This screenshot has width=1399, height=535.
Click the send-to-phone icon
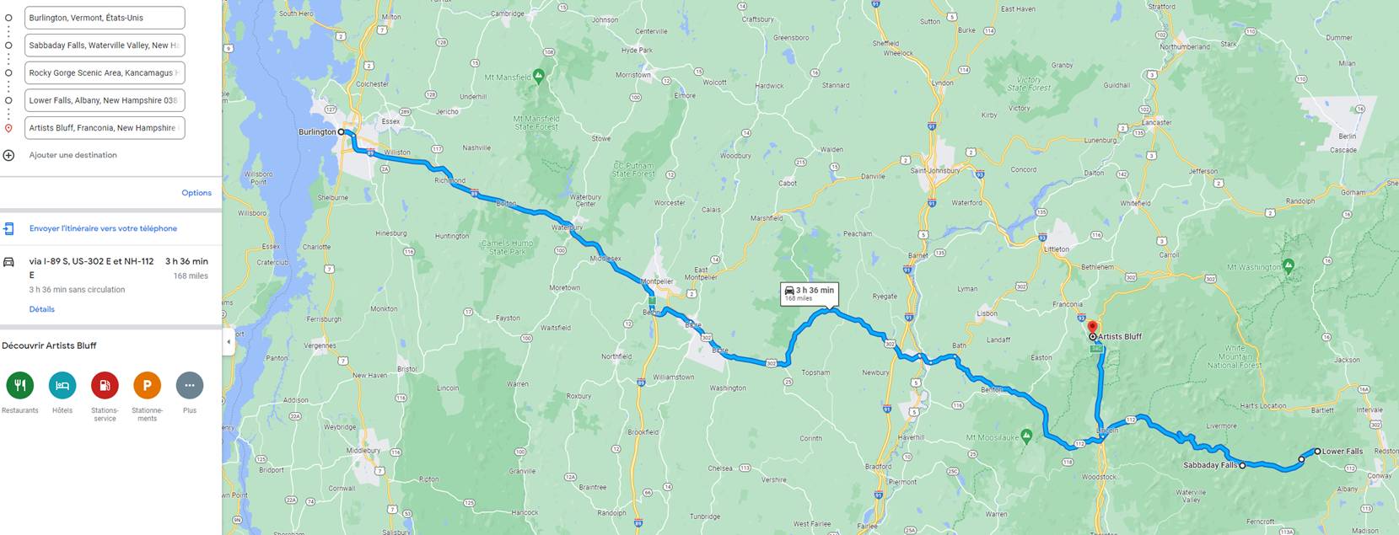pyautogui.click(x=8, y=228)
